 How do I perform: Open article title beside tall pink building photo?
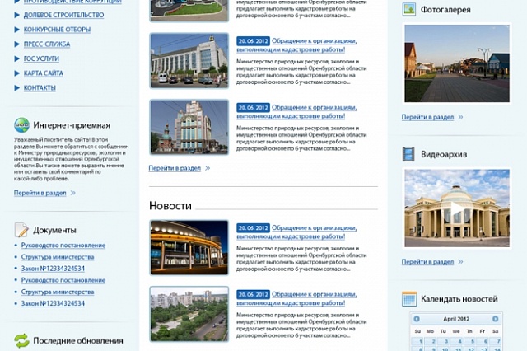(296, 111)
